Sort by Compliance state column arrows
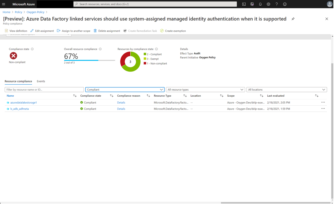Screen dimensions: 335x204 (112, 96)
